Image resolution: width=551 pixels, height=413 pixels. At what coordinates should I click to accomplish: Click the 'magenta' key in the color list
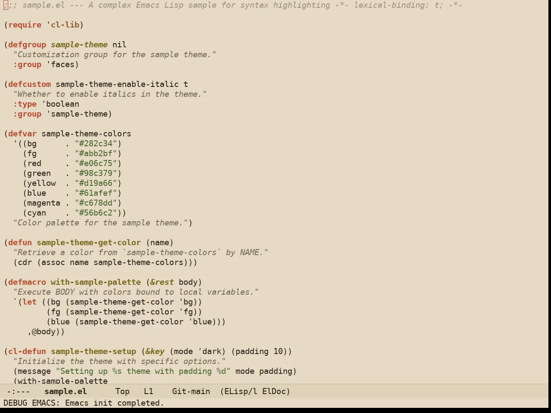click(x=44, y=203)
